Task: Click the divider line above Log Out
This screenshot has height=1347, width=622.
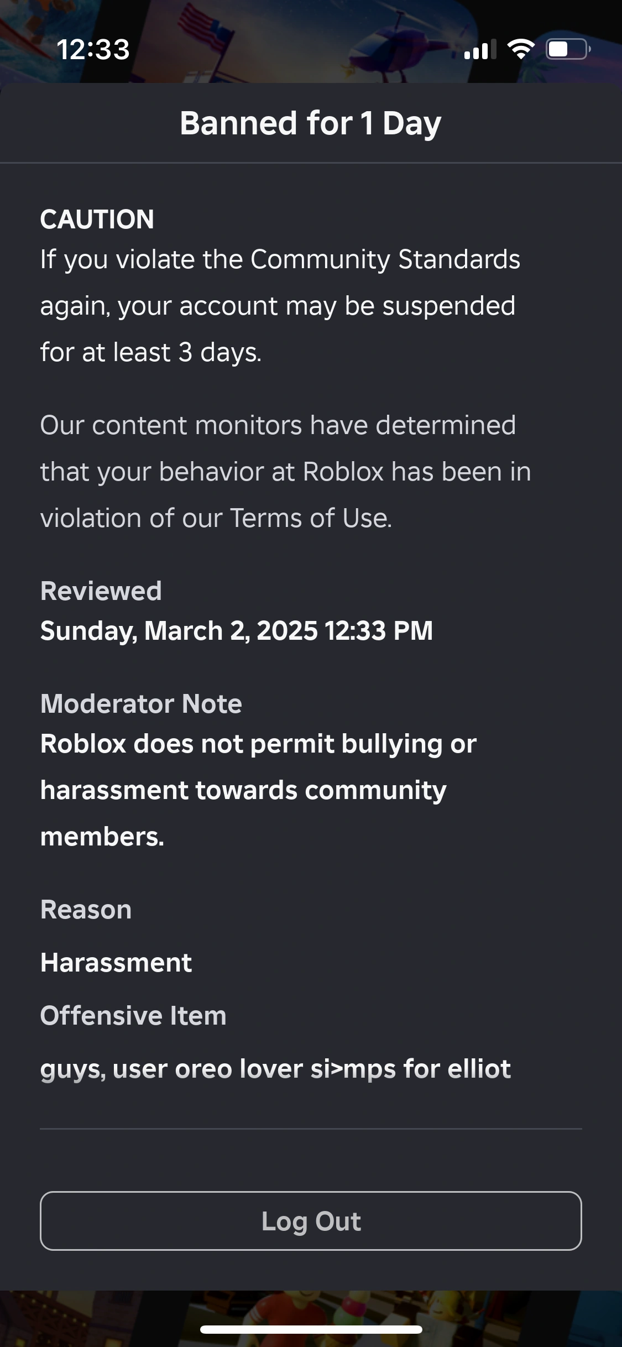Action: point(311,1128)
